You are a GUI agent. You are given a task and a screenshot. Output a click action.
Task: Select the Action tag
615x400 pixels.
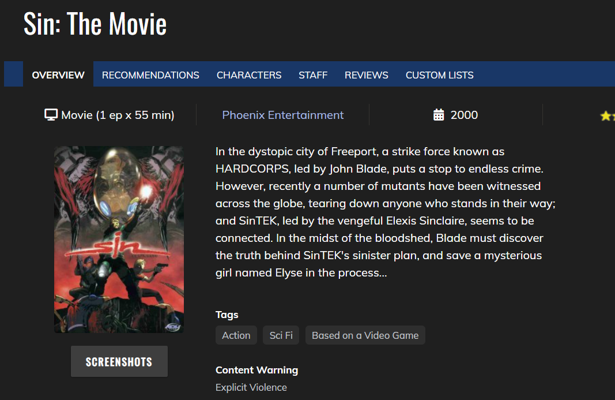click(x=236, y=335)
